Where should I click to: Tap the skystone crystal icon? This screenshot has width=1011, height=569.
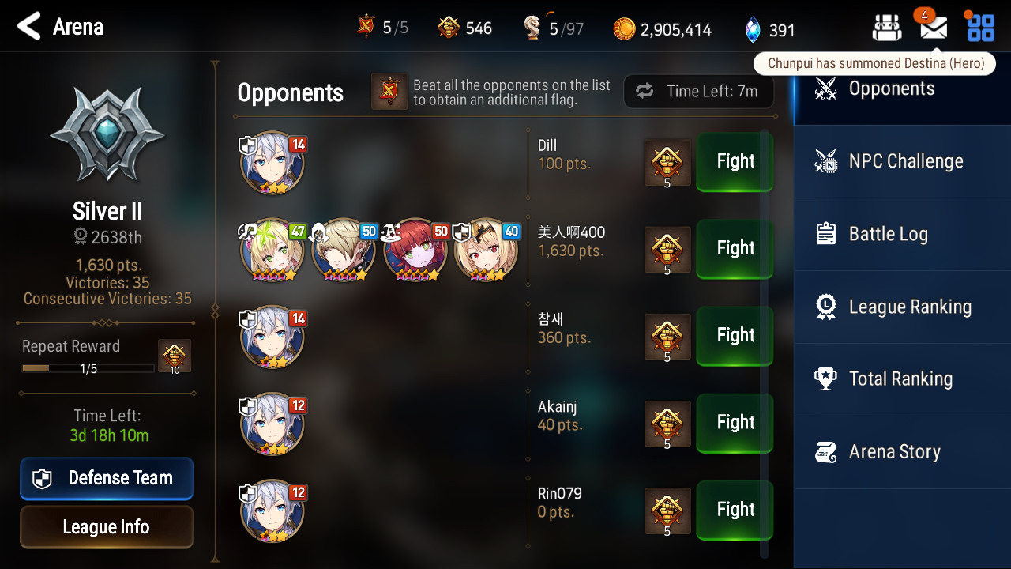click(x=753, y=29)
